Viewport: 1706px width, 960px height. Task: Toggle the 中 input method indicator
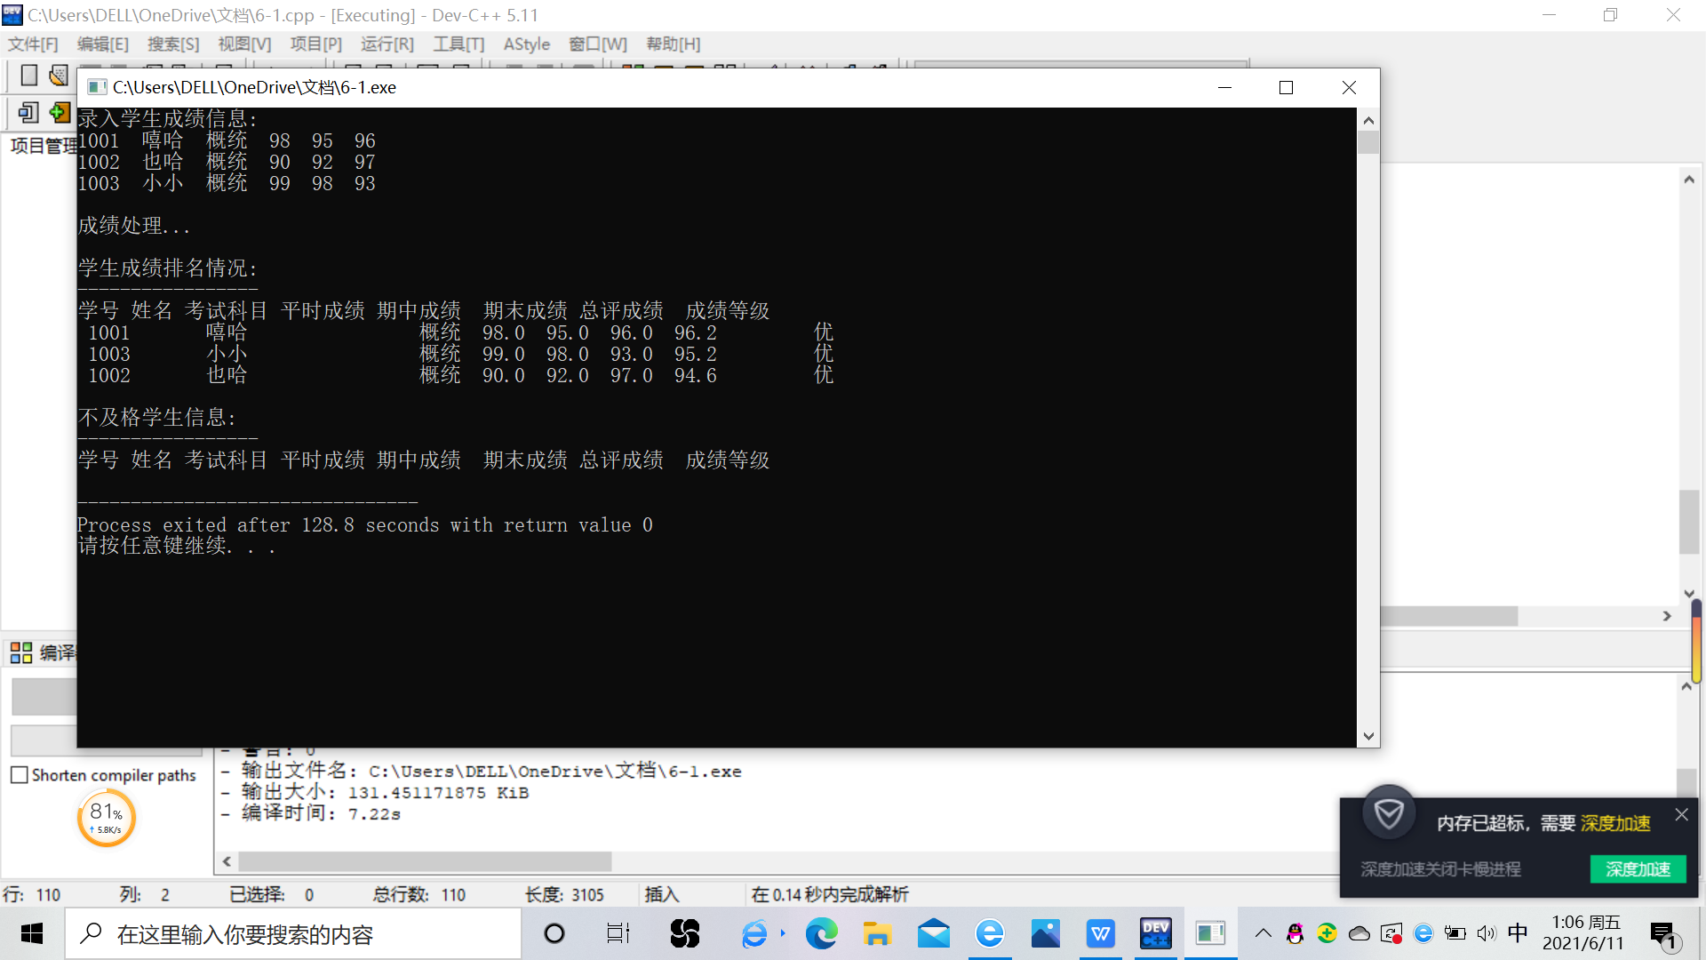coord(1518,932)
